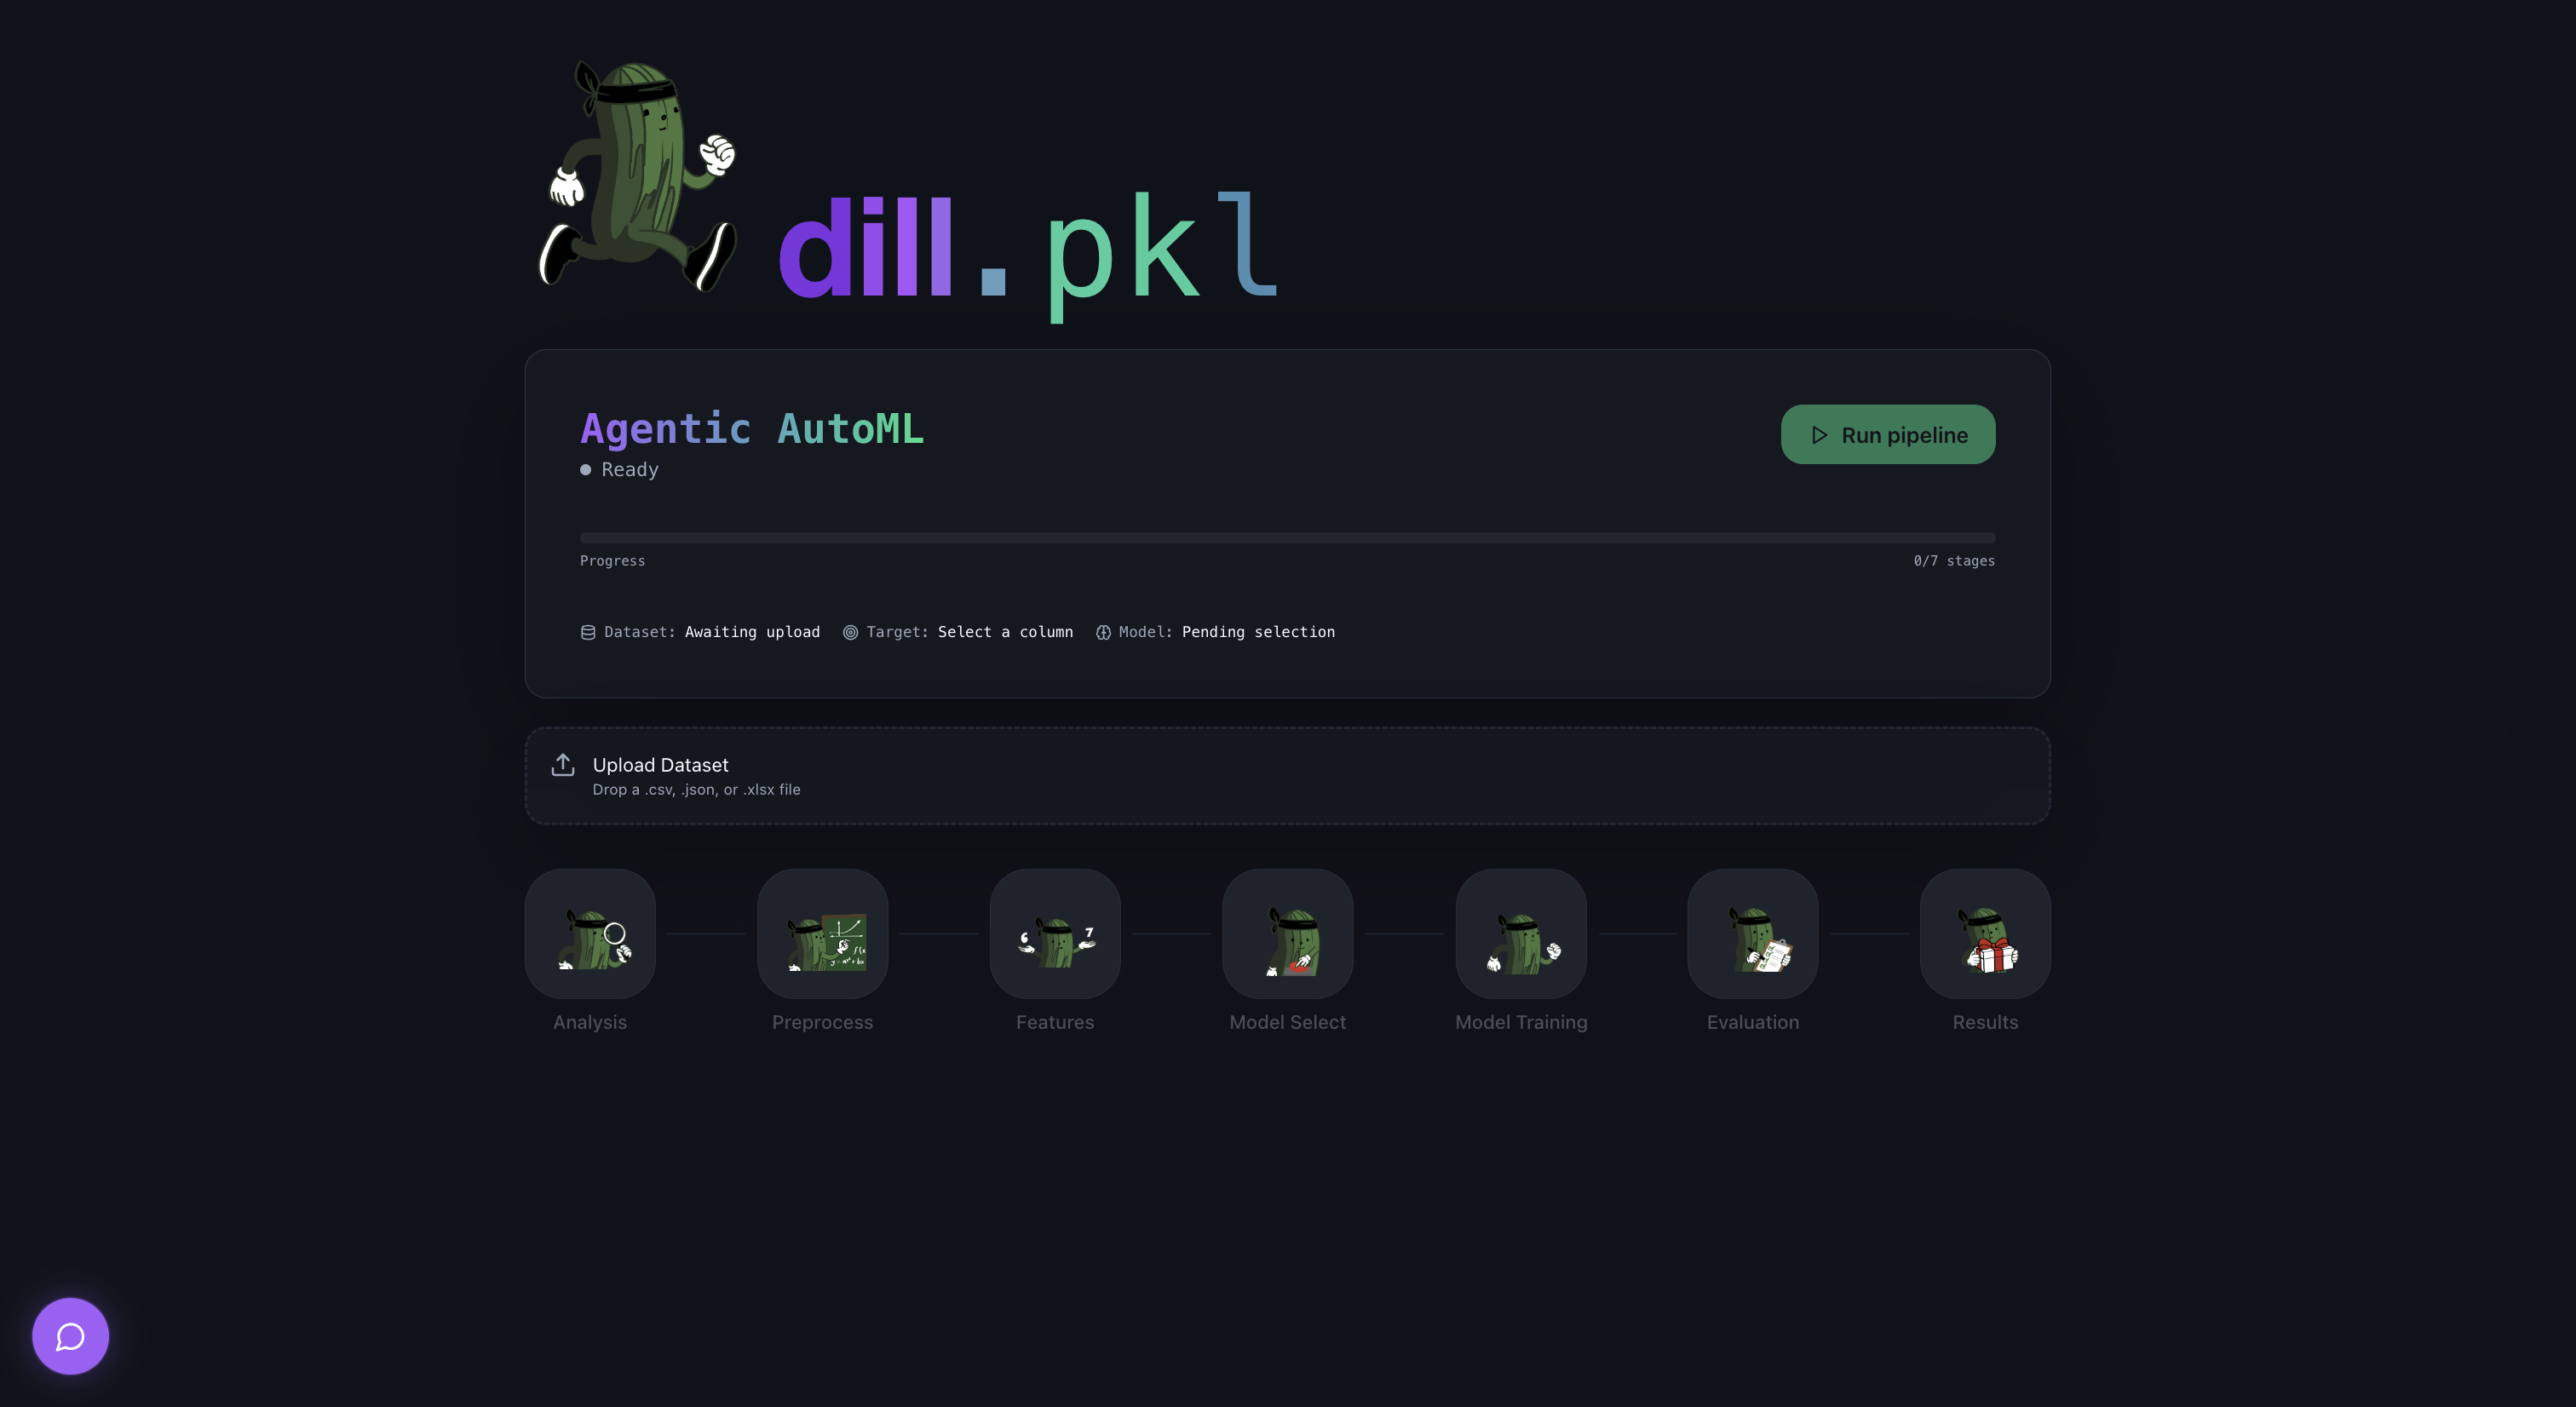The image size is (2576, 1407).
Task: Click the Dataset: Awaiting upload status
Action: (x=700, y=632)
